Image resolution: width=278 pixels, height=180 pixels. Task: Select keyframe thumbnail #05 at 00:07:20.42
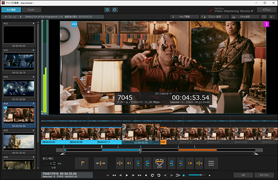tap(19, 141)
